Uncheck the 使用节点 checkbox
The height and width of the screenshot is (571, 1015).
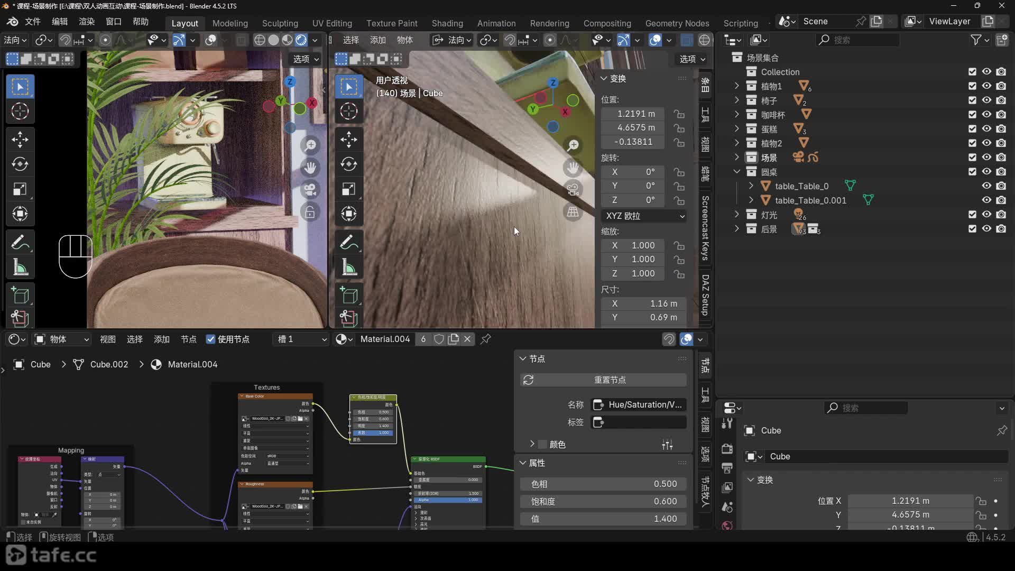pyautogui.click(x=210, y=339)
